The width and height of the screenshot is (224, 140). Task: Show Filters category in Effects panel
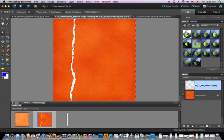click(184, 25)
